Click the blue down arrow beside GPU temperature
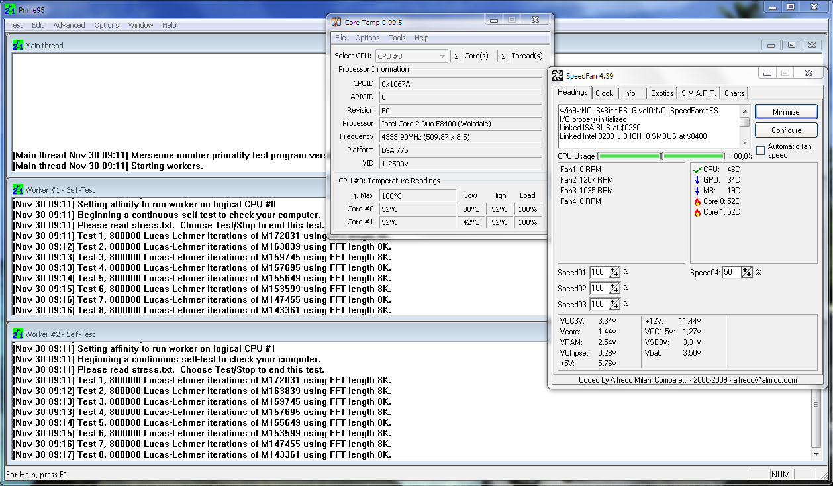This screenshot has height=486, width=833. (x=697, y=180)
